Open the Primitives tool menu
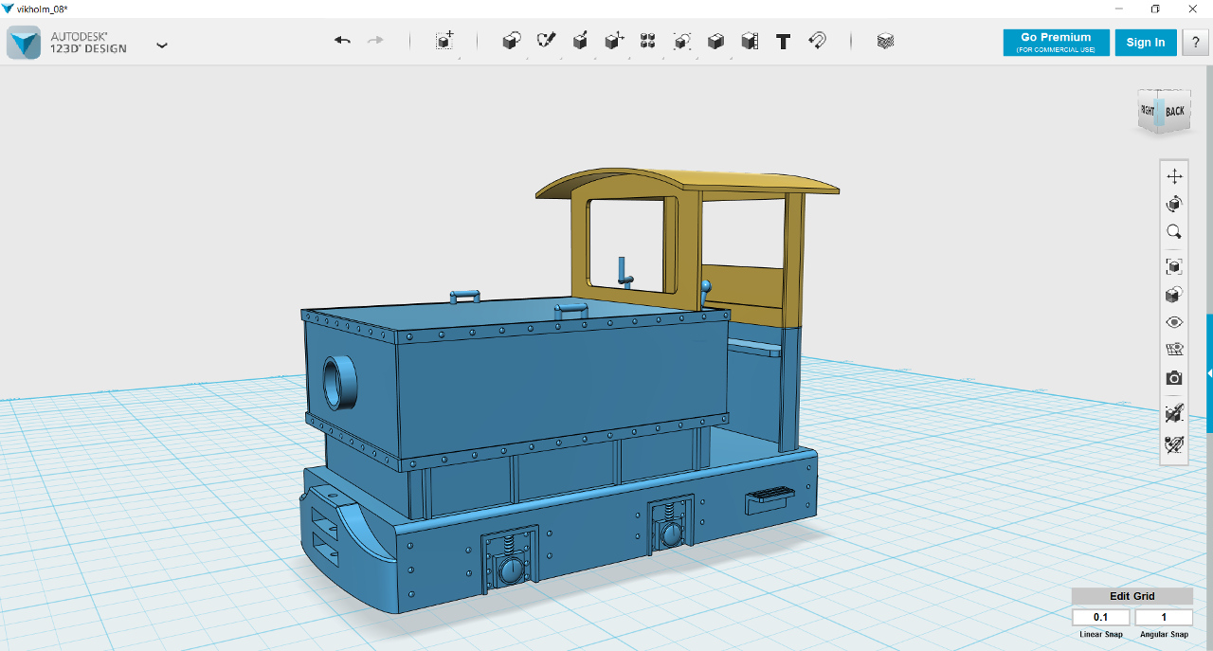 tap(512, 41)
